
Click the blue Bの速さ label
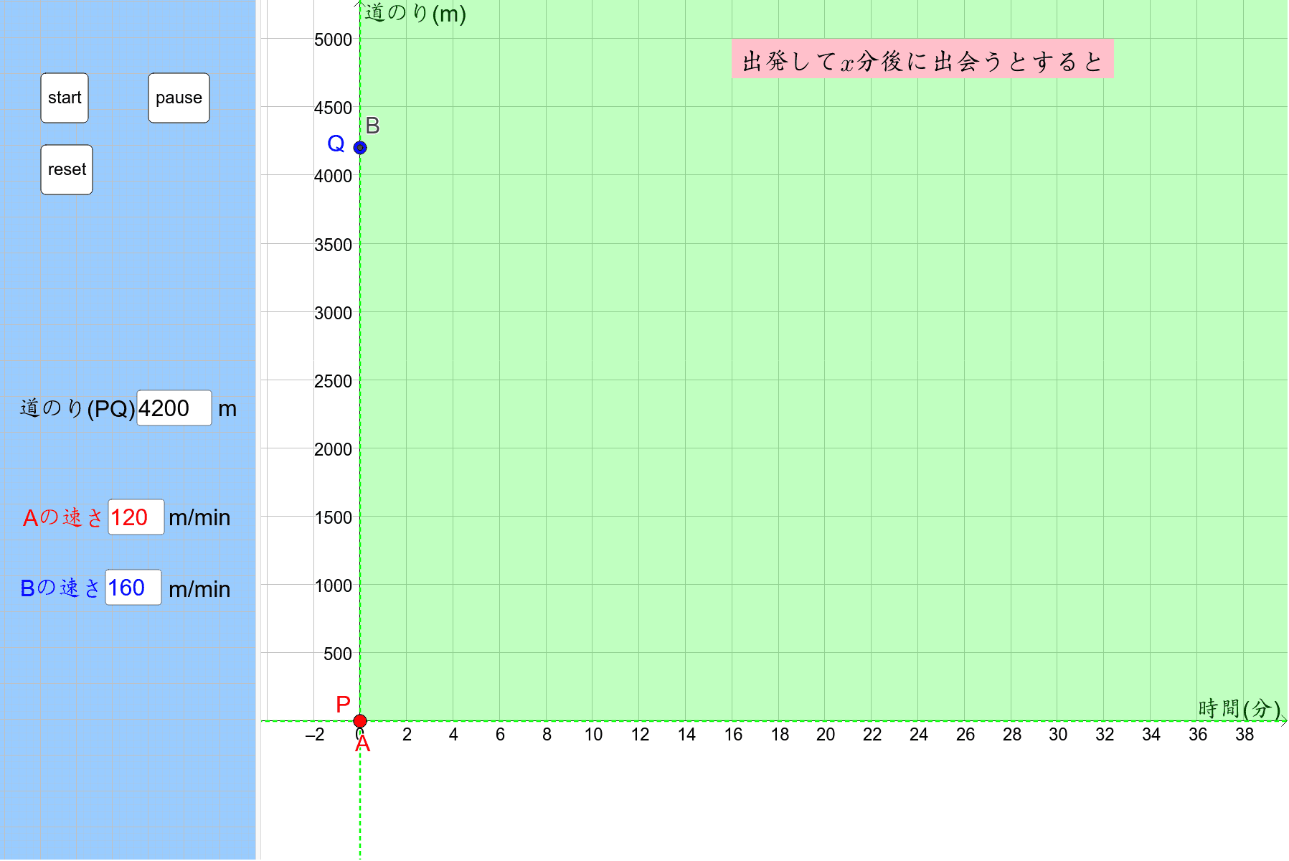tap(61, 588)
